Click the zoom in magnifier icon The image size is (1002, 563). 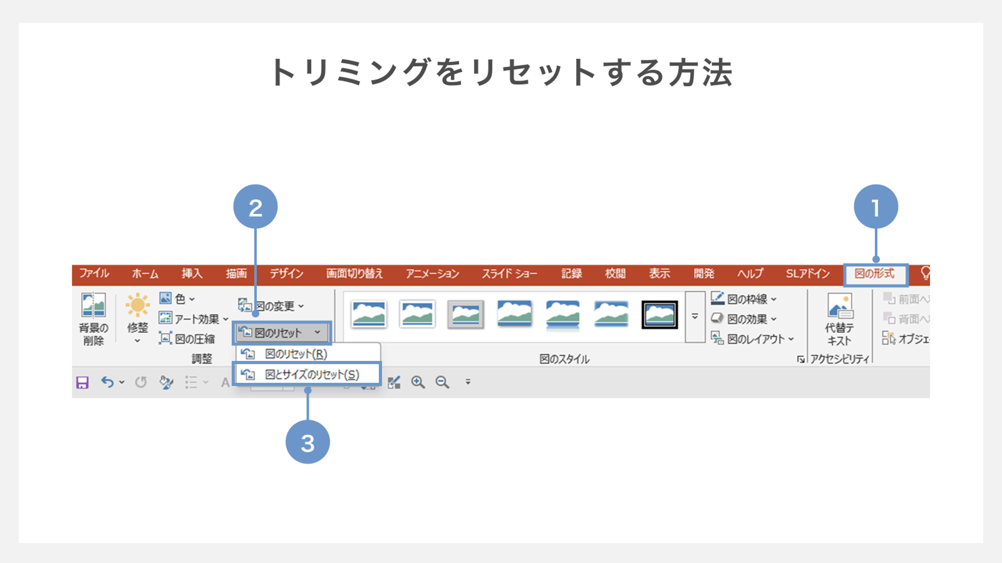point(417,382)
